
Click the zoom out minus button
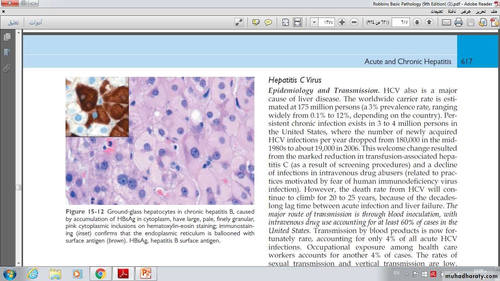[354, 22]
